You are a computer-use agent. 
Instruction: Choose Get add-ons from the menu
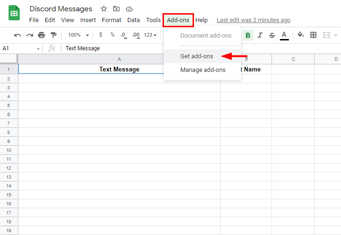pos(202,56)
